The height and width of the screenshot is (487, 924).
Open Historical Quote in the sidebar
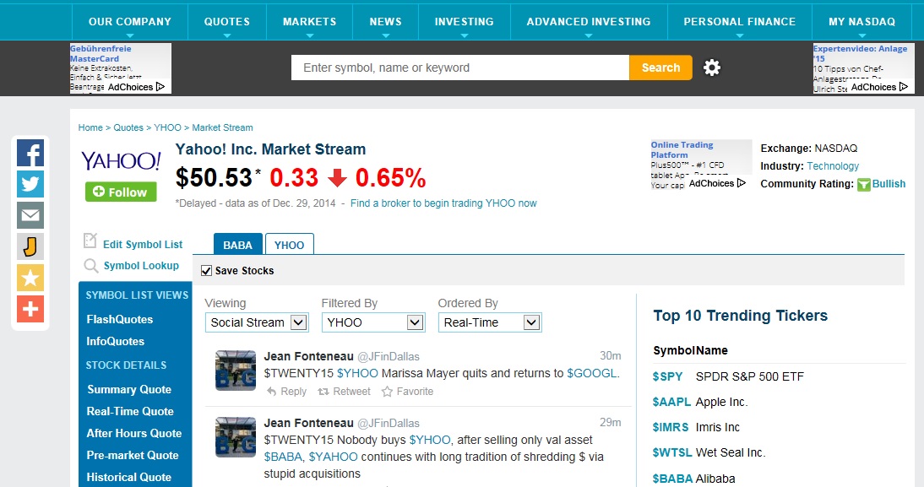click(129, 477)
